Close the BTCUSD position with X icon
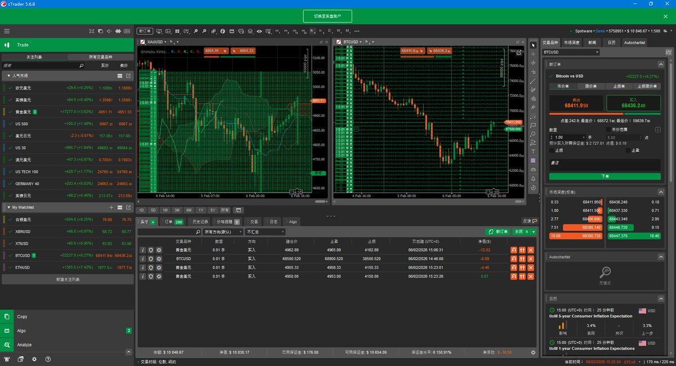 [531, 259]
